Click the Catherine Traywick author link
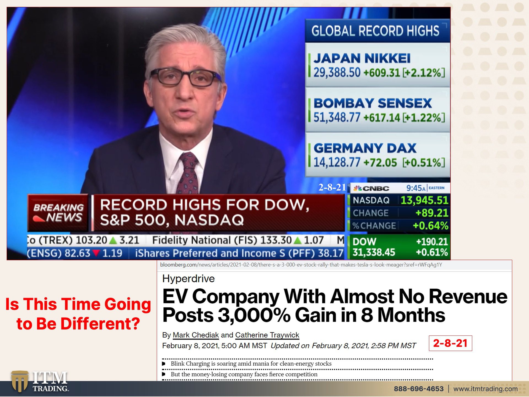529x397 pixels. [267, 335]
